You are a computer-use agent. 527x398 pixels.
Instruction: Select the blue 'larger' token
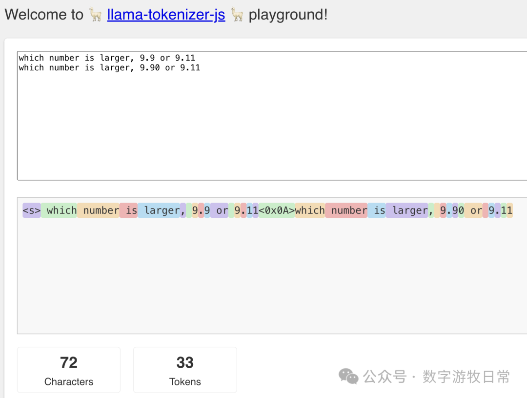(159, 210)
